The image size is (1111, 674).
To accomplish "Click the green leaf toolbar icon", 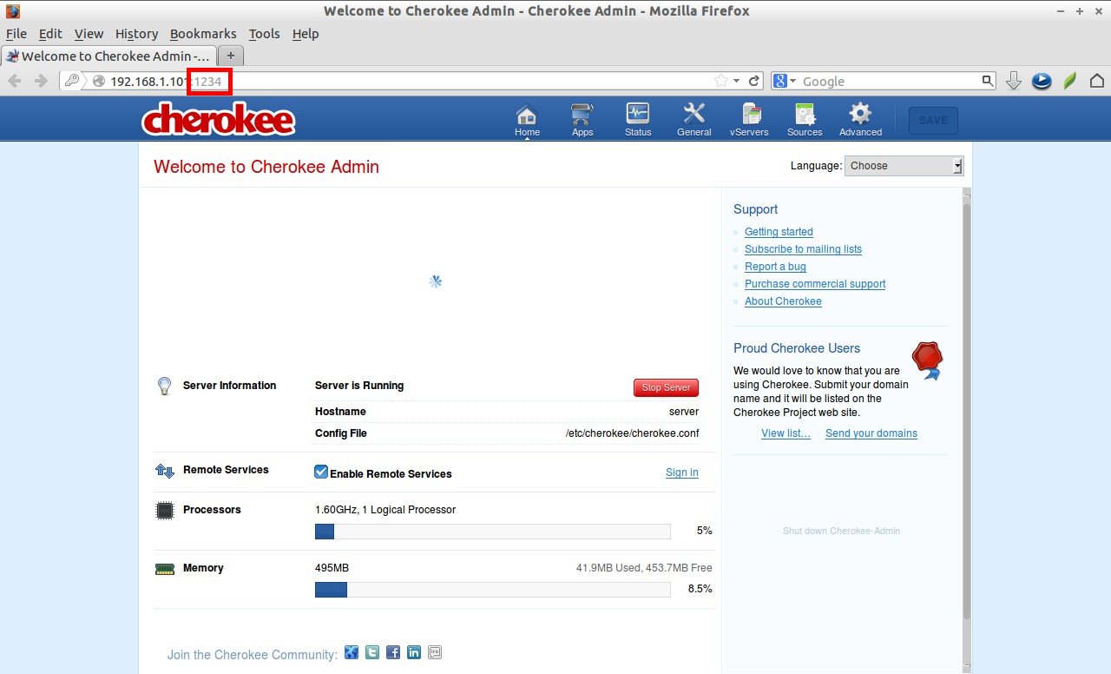I will coord(1070,81).
